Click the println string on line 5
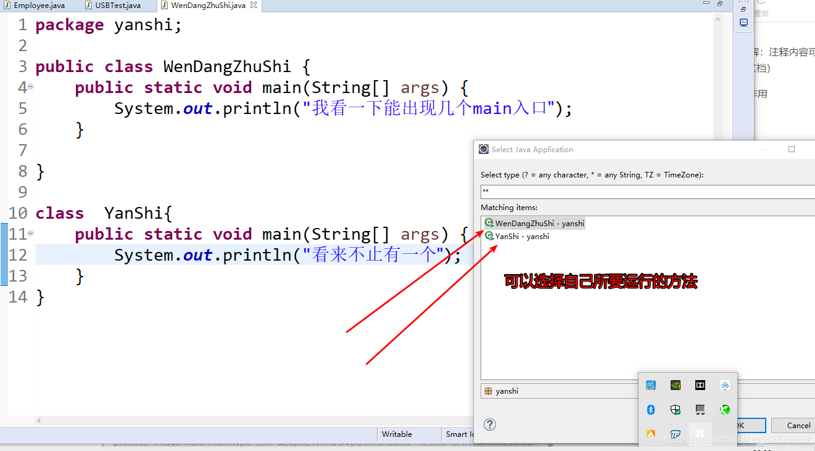Image resolution: width=815 pixels, height=451 pixels. [x=429, y=108]
